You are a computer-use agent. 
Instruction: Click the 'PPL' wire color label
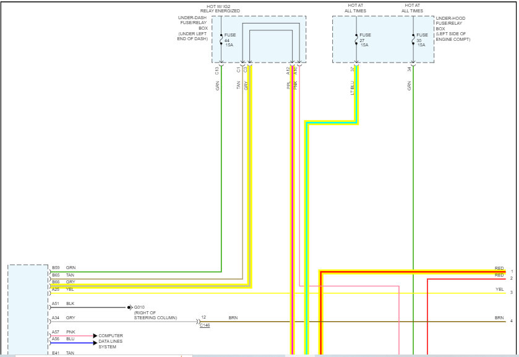(288, 85)
